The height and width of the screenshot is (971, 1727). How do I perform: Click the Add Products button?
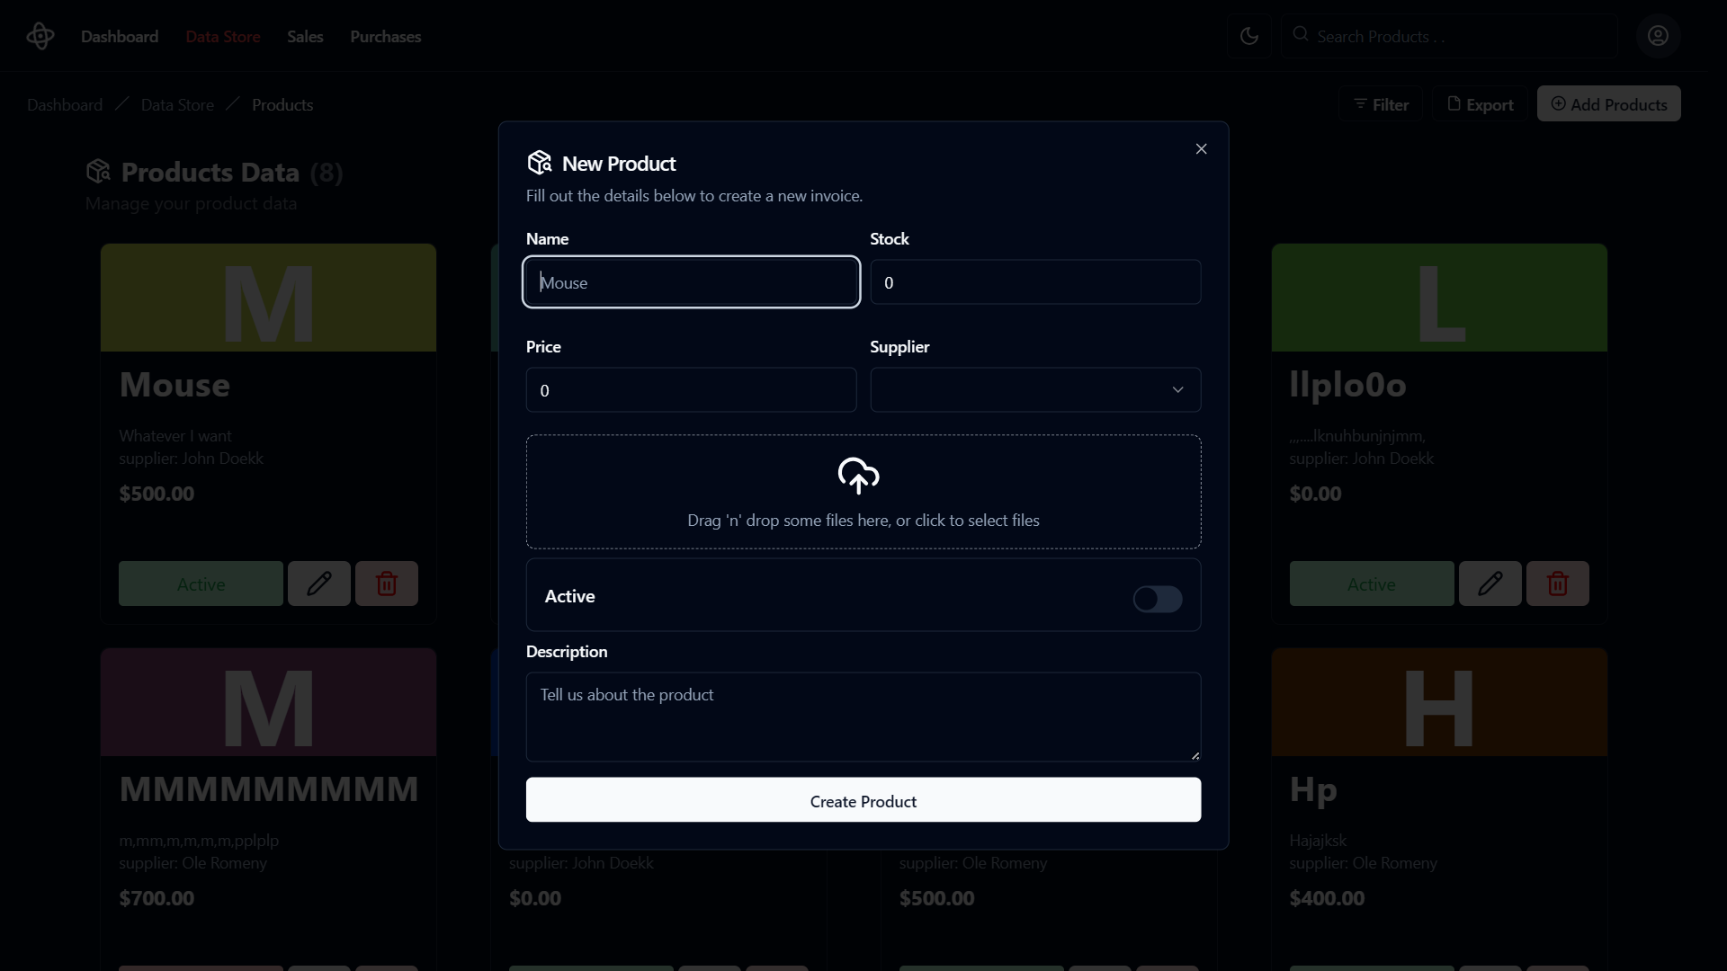[1608, 104]
